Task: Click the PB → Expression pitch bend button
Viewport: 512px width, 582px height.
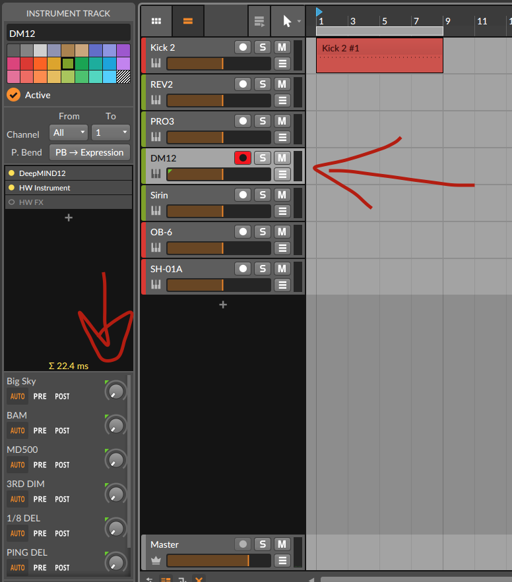Action: tap(90, 152)
